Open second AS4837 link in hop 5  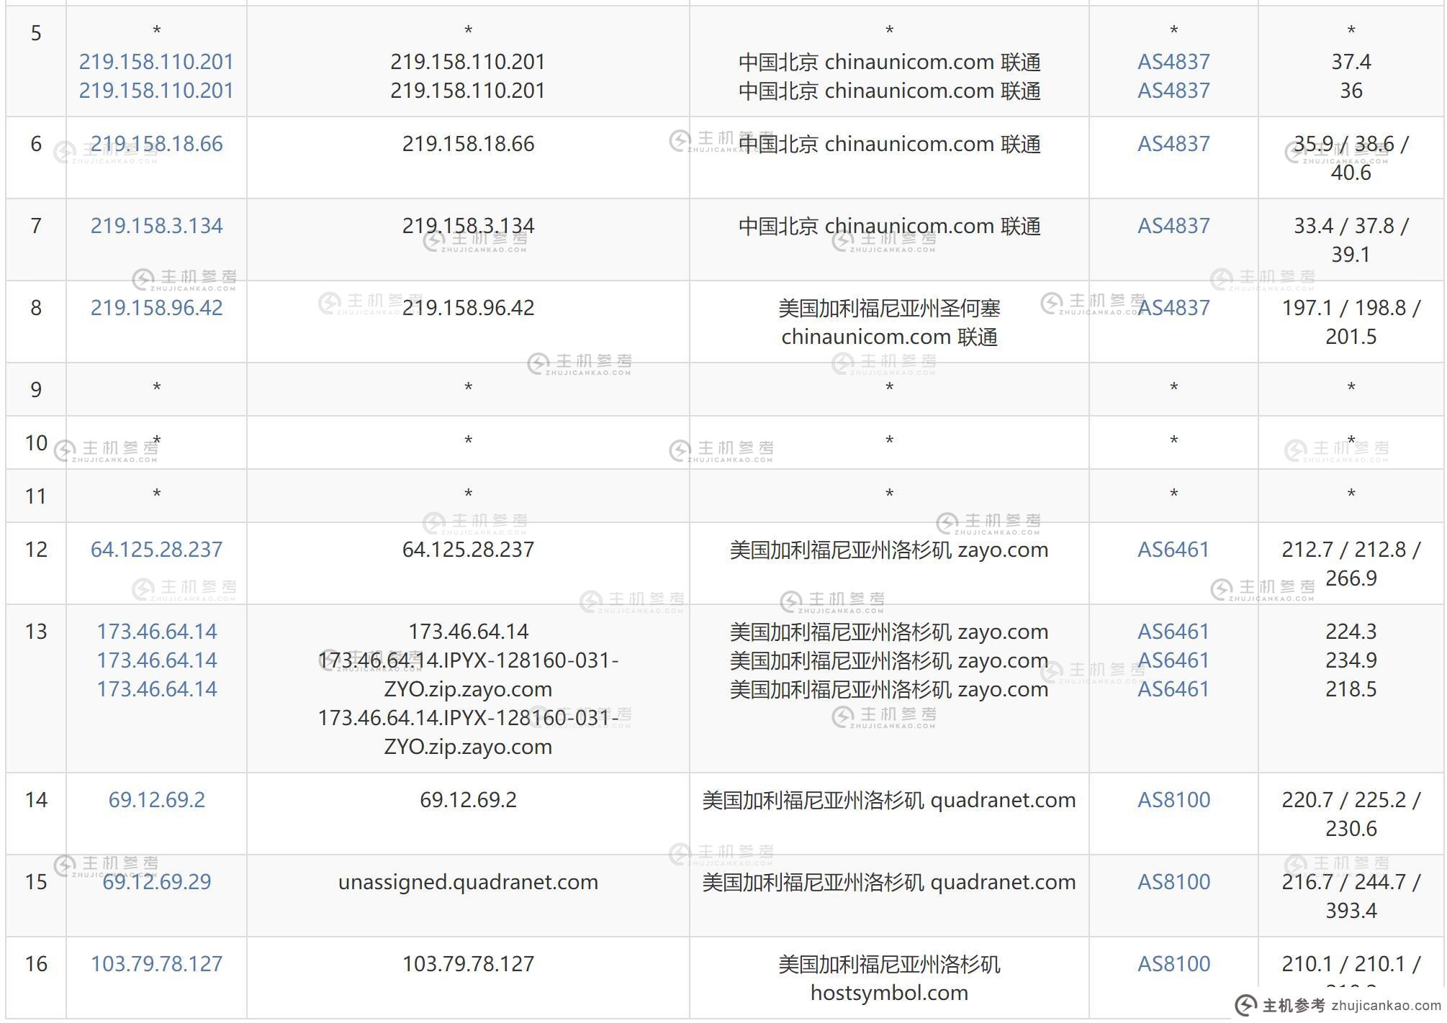pyautogui.click(x=1173, y=91)
